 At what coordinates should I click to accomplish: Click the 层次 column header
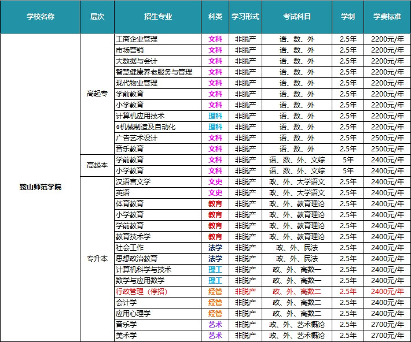97,17
